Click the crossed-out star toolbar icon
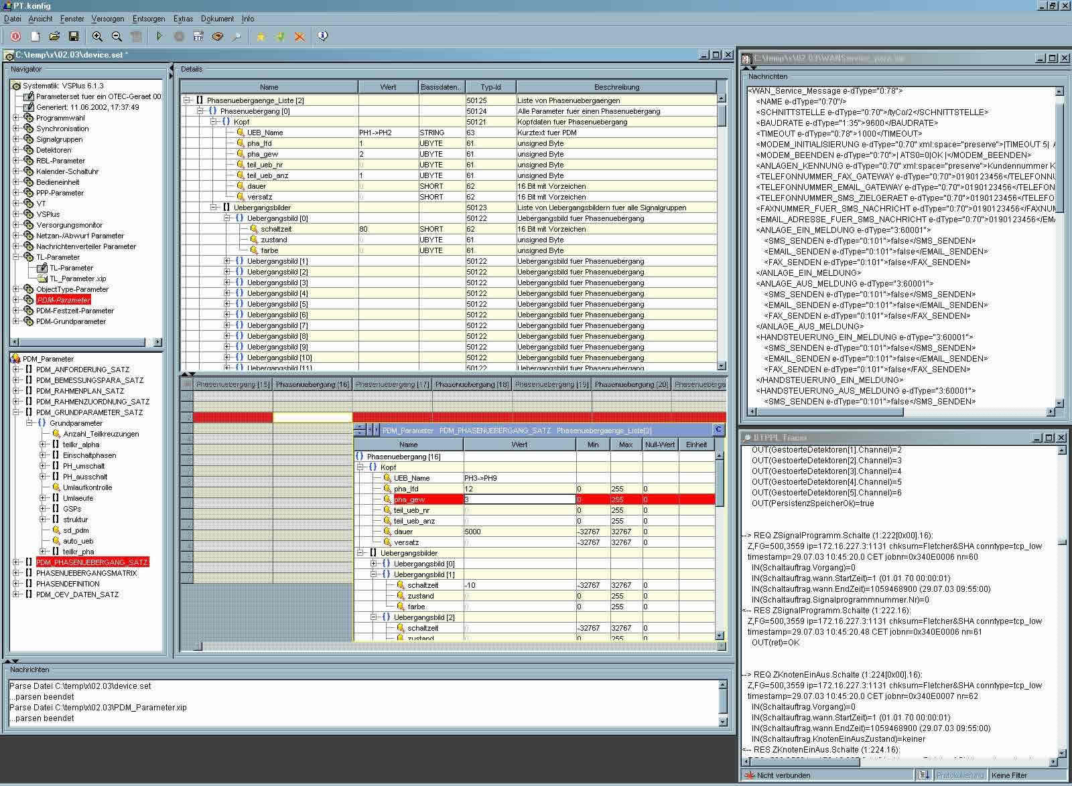Image resolution: width=1072 pixels, height=786 pixels. (299, 36)
